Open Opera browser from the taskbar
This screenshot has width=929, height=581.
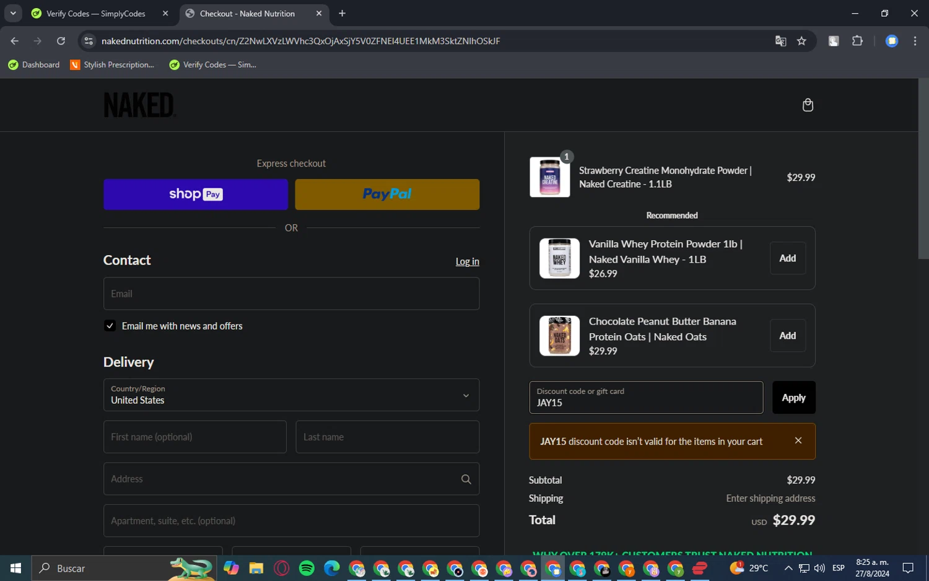tap(282, 568)
